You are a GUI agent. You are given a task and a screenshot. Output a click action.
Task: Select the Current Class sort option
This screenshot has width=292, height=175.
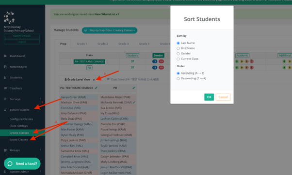pyautogui.click(x=178, y=59)
